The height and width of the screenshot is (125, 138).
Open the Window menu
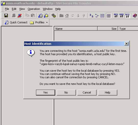(x=48, y=9)
